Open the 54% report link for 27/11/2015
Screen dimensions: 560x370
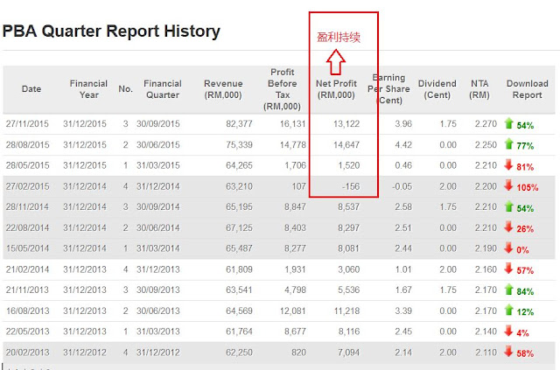pos(525,125)
